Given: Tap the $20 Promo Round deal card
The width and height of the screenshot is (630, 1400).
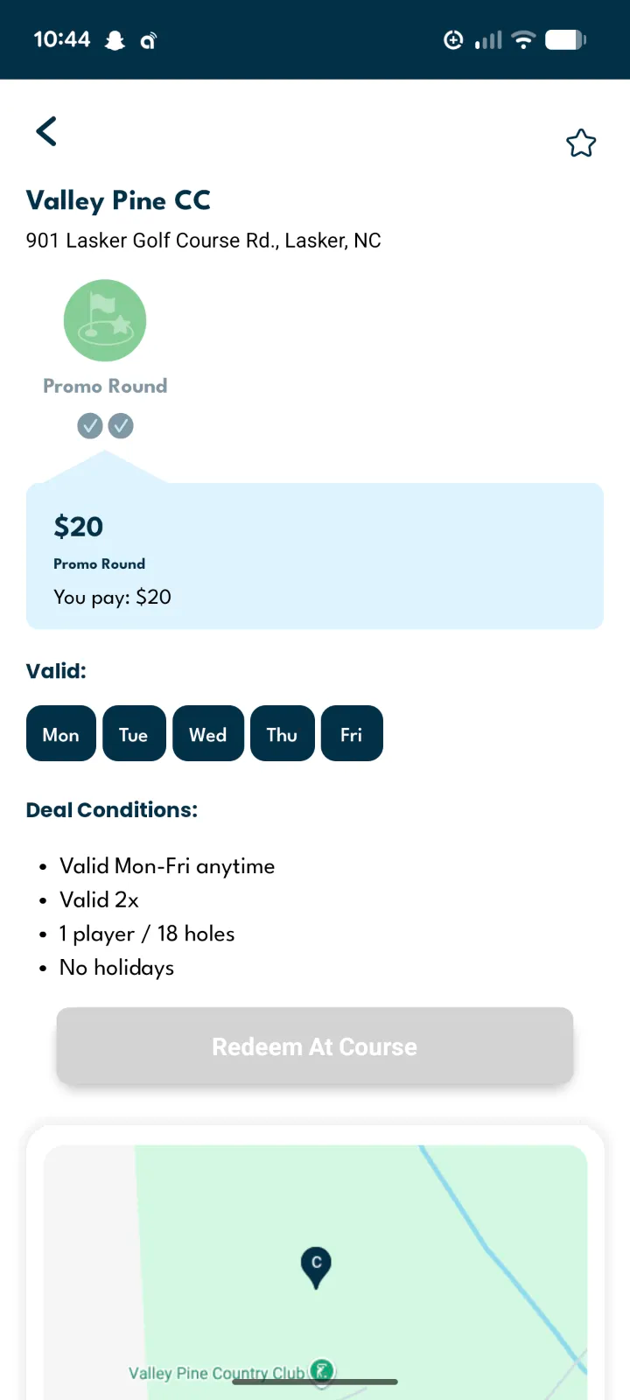Looking at the screenshot, I should (315, 556).
